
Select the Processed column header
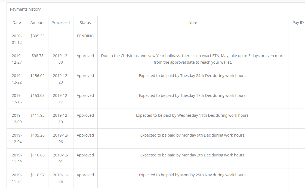coord(61,23)
